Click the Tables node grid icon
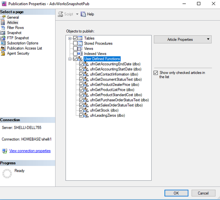The width and height of the screenshot is (220, 200). click(x=80, y=38)
